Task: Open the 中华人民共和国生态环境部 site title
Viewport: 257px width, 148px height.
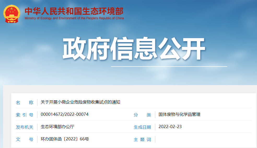Action: (74, 11)
